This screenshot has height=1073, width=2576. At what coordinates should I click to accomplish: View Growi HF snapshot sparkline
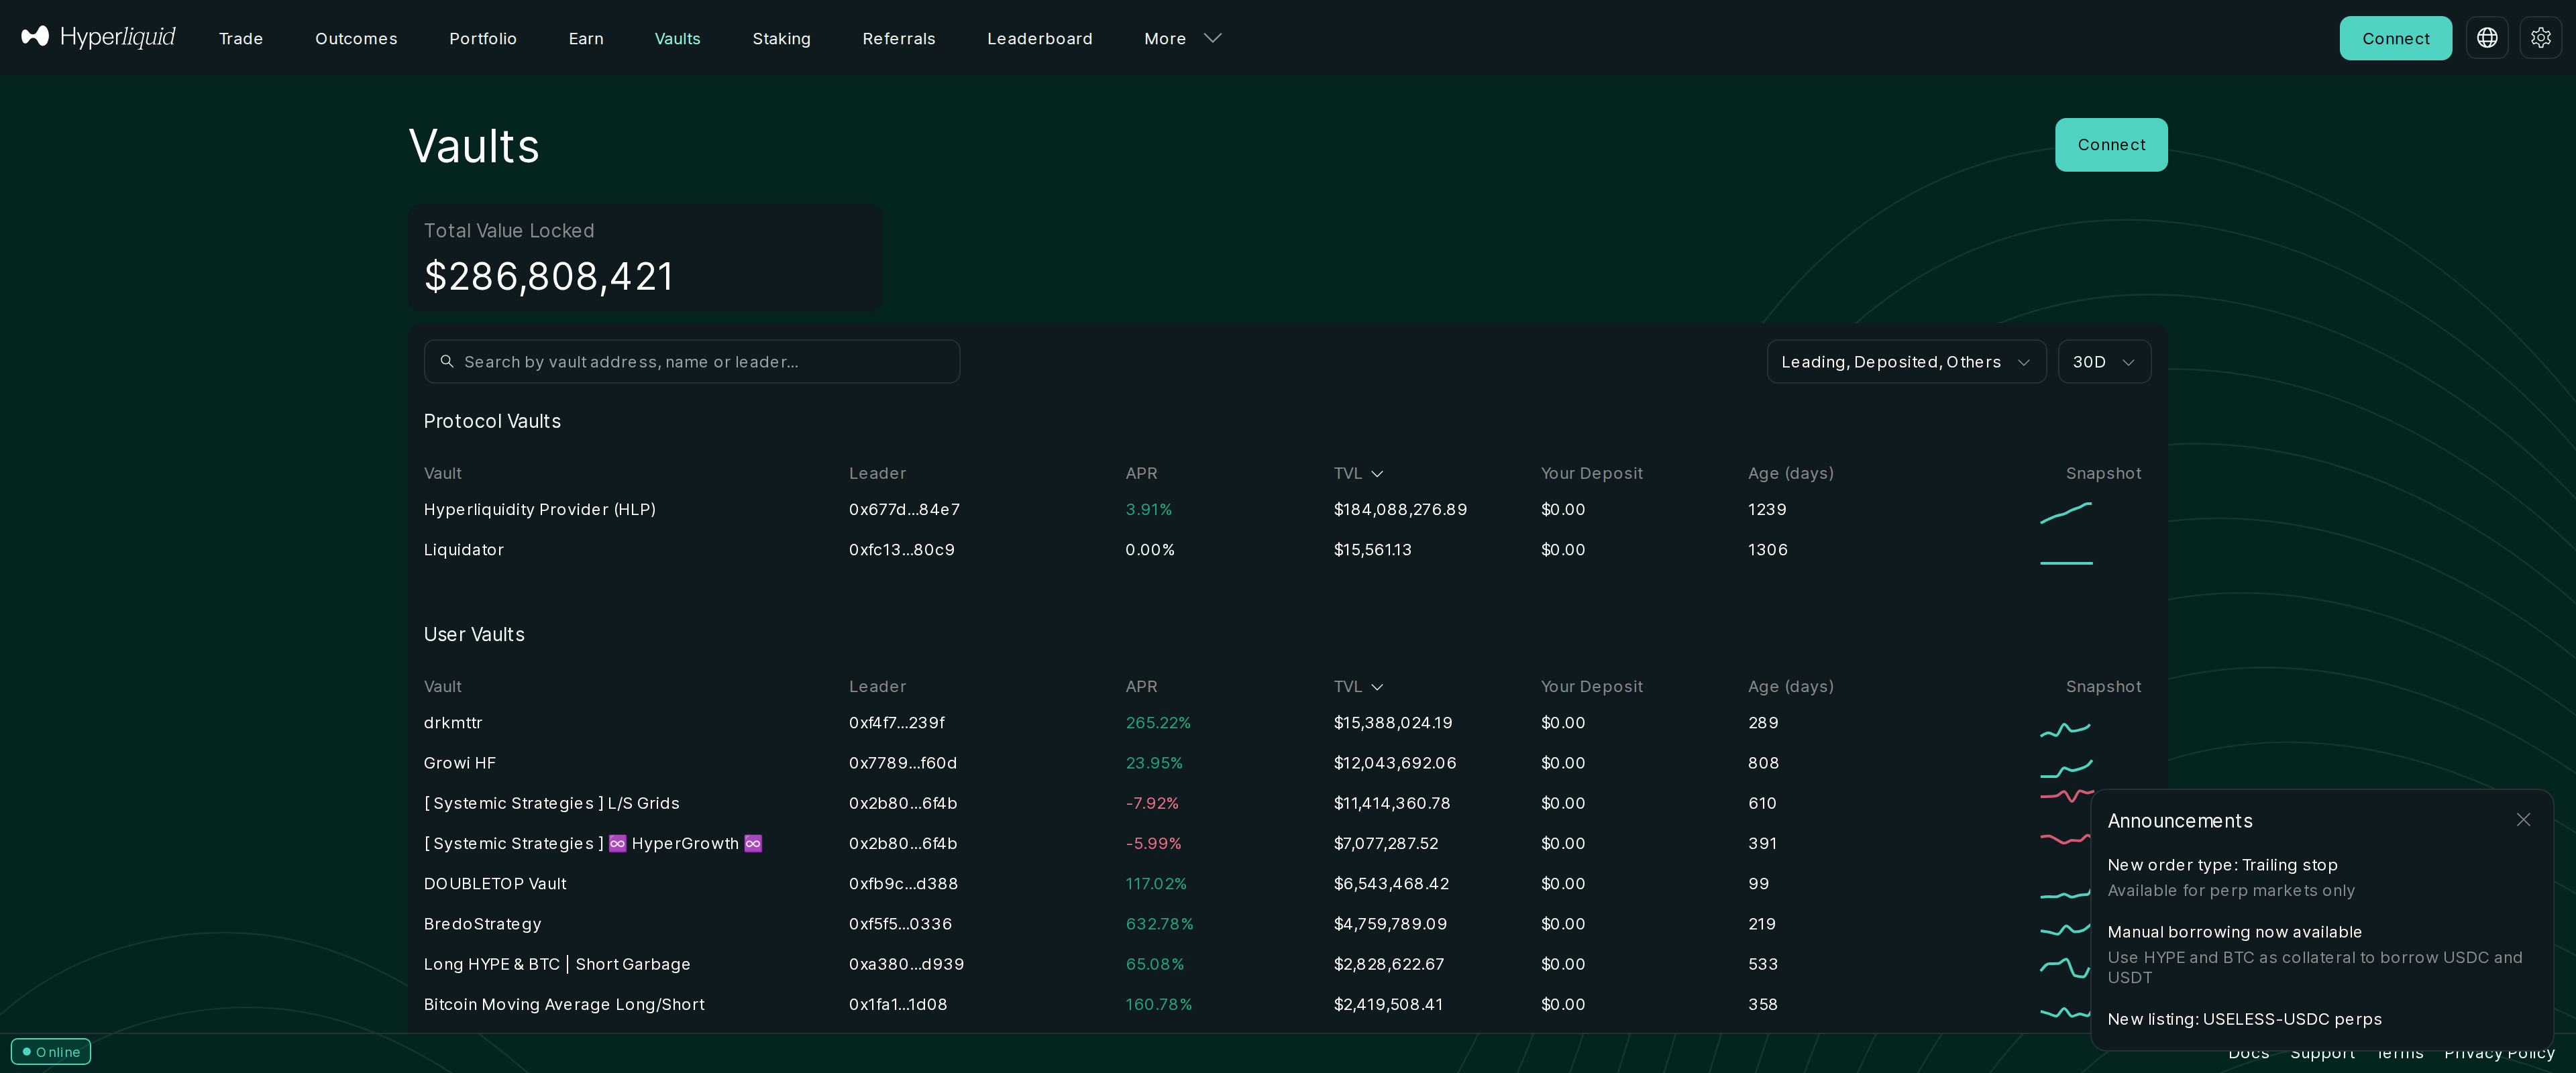point(2066,769)
